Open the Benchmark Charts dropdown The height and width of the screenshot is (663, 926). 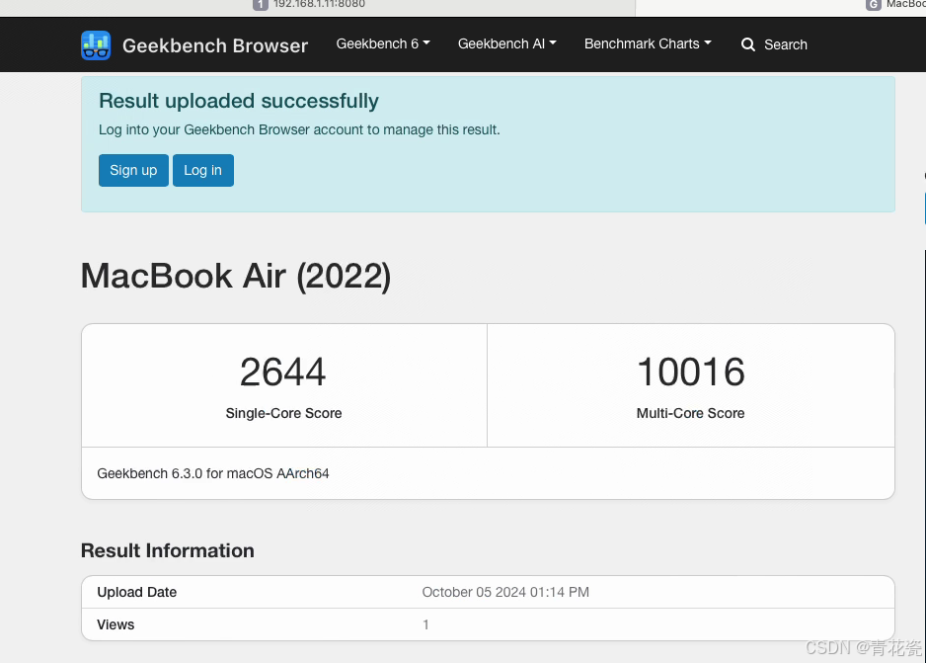tap(648, 43)
